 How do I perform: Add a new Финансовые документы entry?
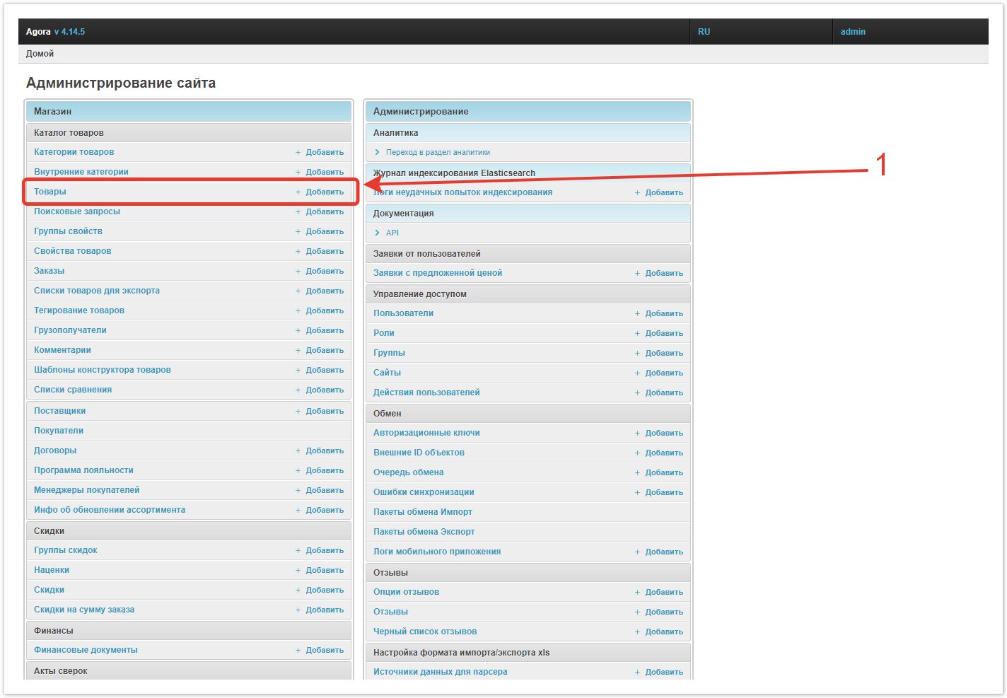324,651
